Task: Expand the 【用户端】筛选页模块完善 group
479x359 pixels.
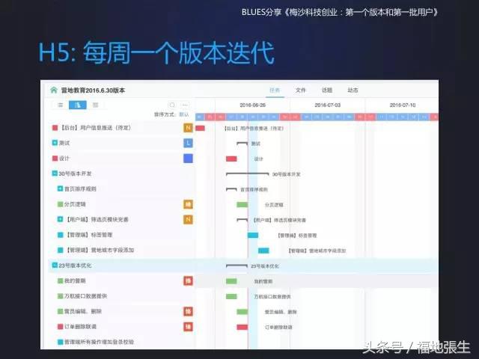Action: click(x=61, y=219)
